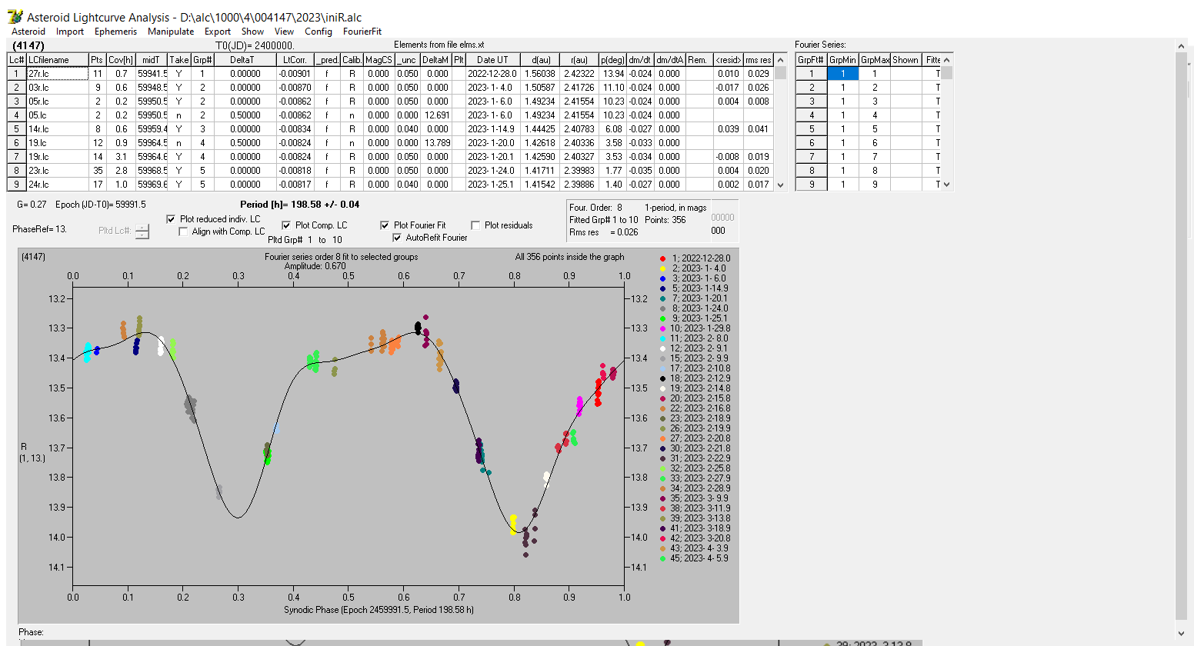
Task: Select the 14r.lc filename cell
Action: click(57, 129)
